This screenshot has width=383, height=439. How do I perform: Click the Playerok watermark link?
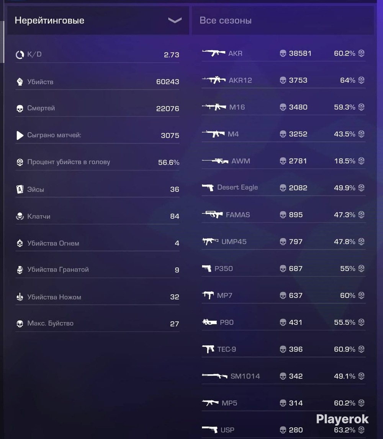(x=342, y=419)
